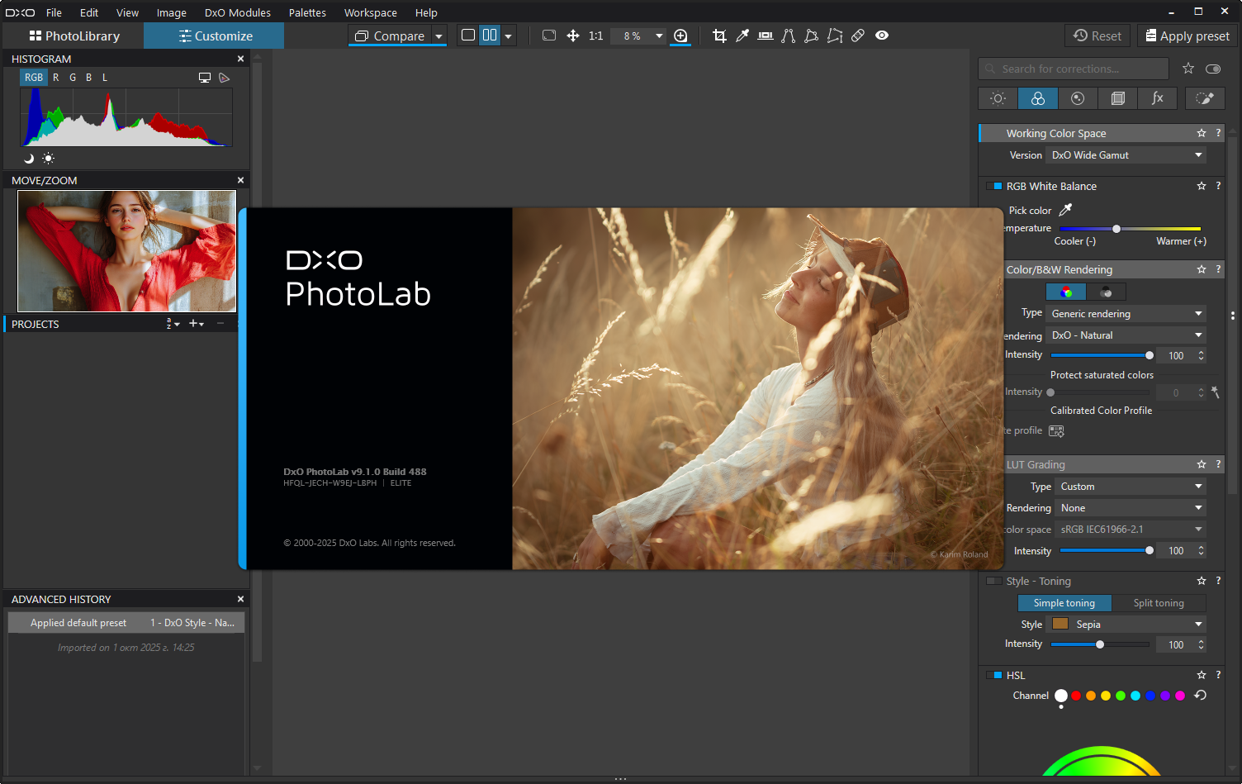This screenshot has width=1242, height=784.
Task: Toggle active corrections filter switch near search
Action: 1212,69
